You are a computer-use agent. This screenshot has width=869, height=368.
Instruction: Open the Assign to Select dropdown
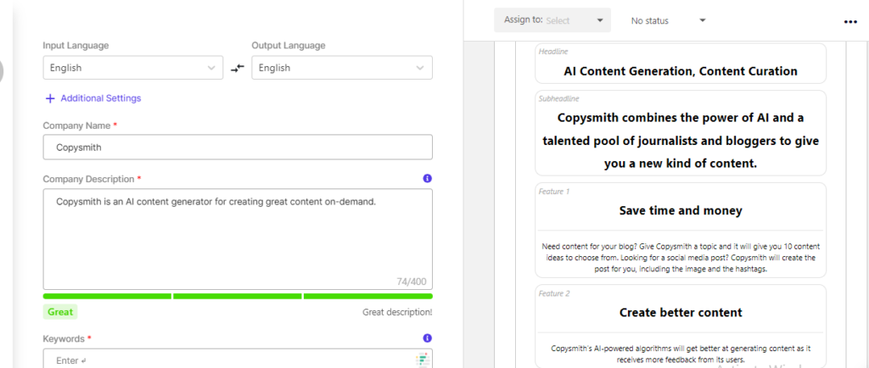coord(552,20)
